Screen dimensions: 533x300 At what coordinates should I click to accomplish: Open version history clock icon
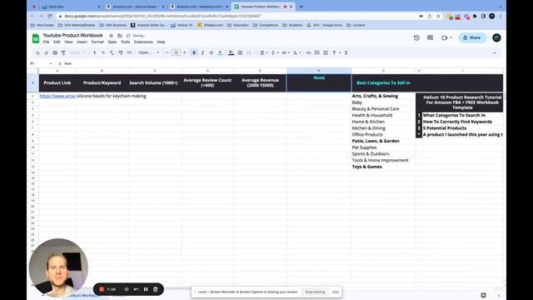point(416,37)
